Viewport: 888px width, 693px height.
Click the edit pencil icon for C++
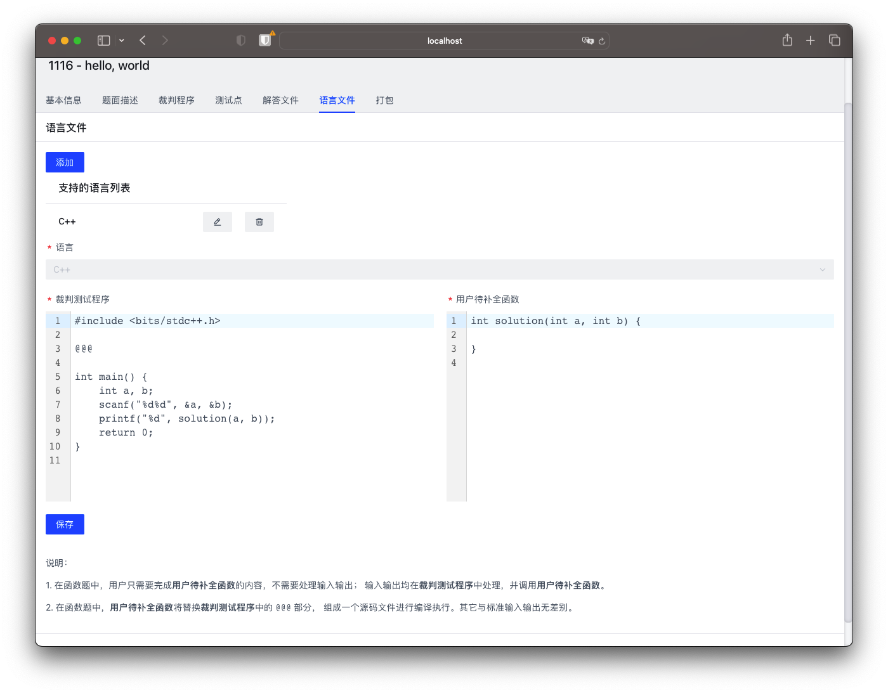(x=218, y=222)
